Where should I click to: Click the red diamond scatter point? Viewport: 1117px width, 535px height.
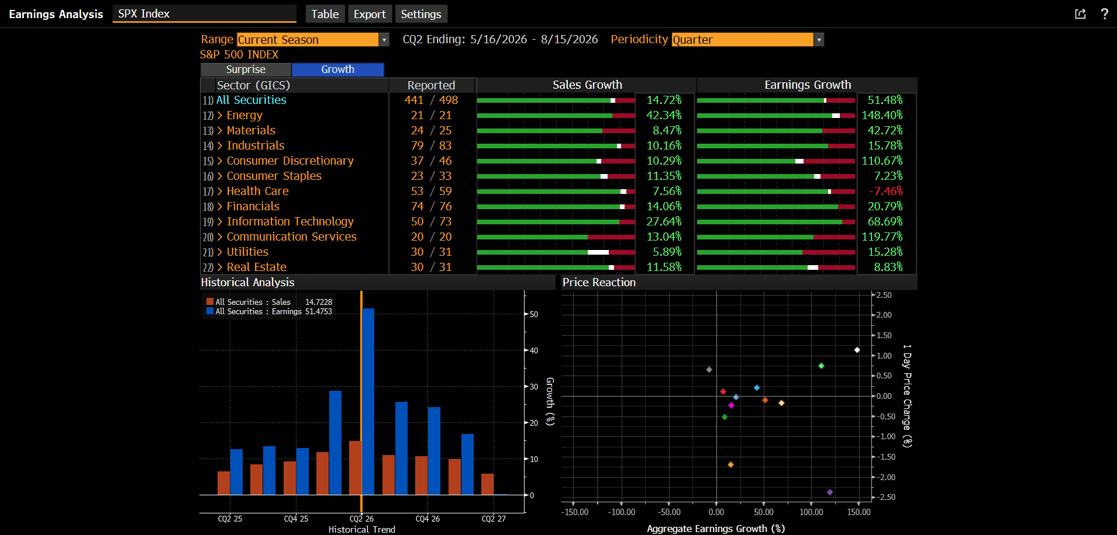click(x=723, y=392)
